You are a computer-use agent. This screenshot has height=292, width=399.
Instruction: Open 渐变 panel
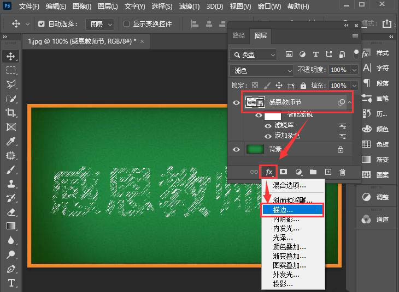(x=375, y=159)
